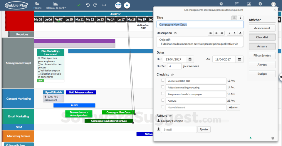Delete the bubble with trash icon
Screen dimensions: 282x146
coord(273,138)
